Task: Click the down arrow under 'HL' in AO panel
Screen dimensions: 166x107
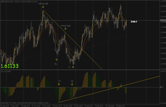Action: pos(72,84)
